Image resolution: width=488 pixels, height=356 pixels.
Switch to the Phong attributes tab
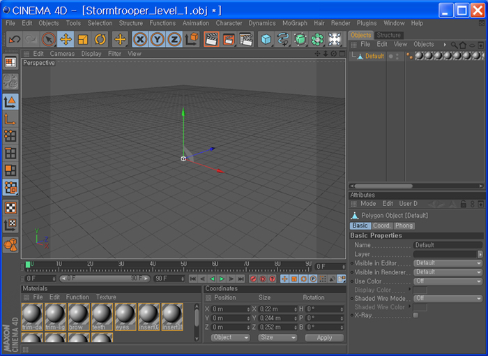point(404,225)
